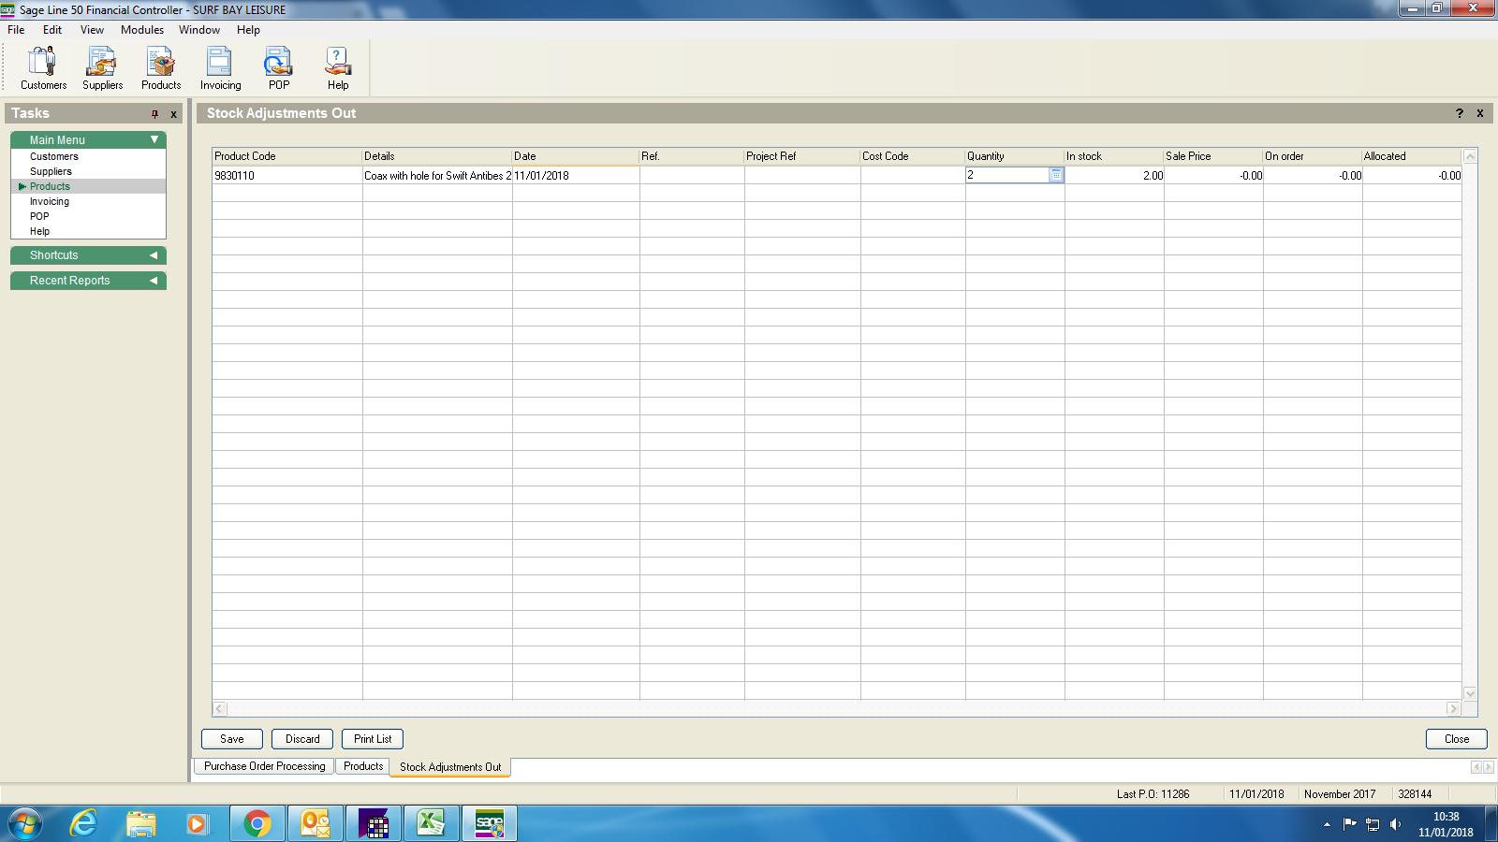
Task: Save the stock adjustment
Action: click(232, 739)
